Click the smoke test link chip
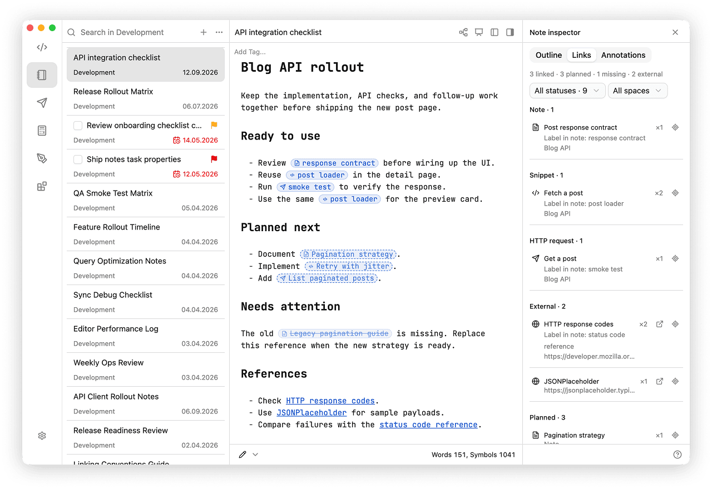Screen dimensions: 712x489 pos(306,187)
